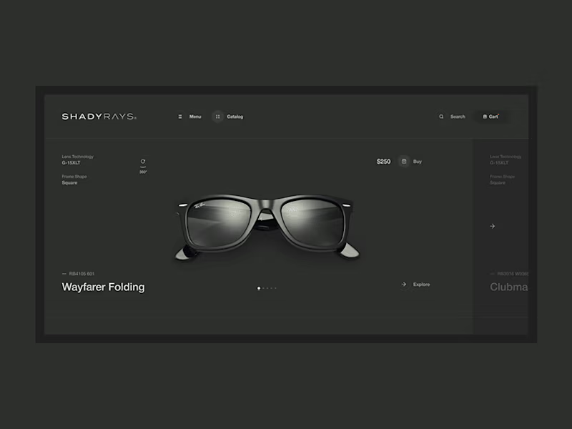The width and height of the screenshot is (572, 429).
Task: Open the Cart button
Action: tap(491, 117)
